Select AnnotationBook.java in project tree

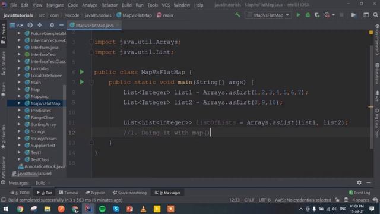pyautogui.click(x=42, y=166)
